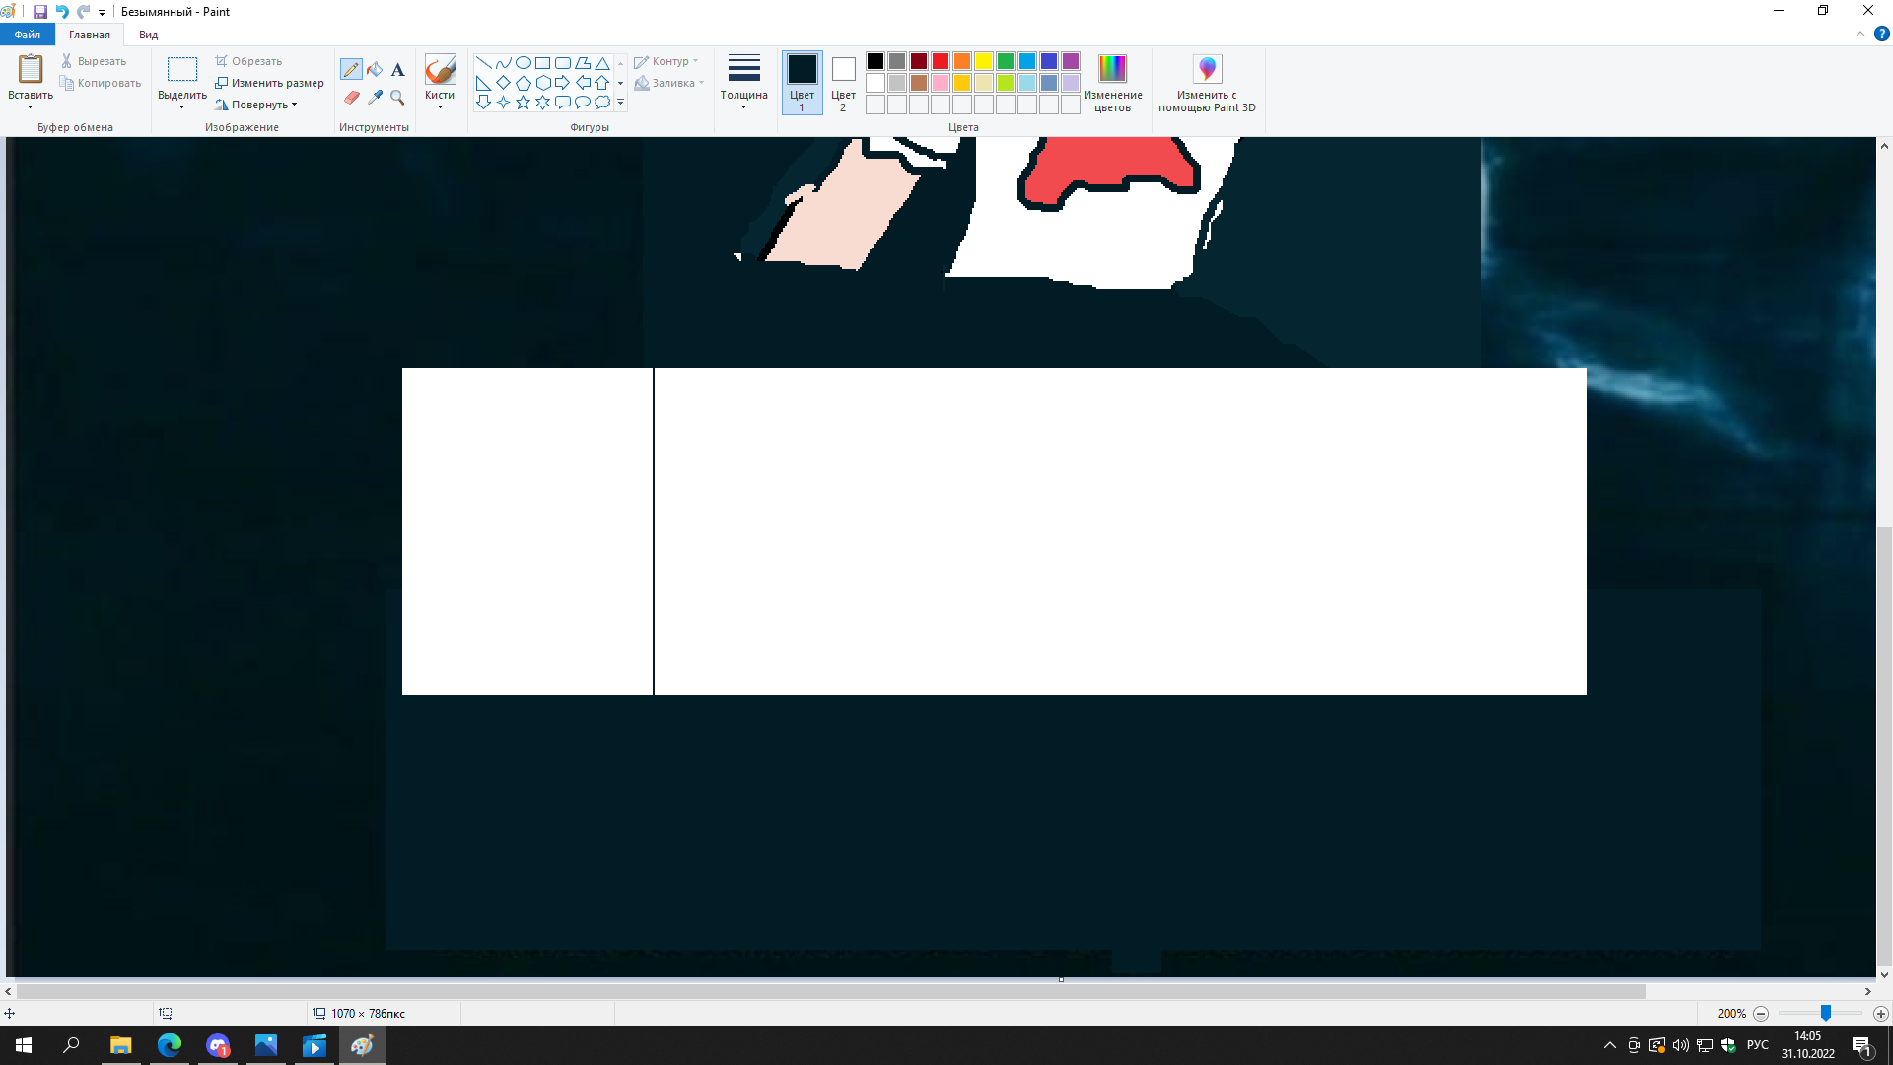This screenshot has width=1893, height=1065.
Task: Click the five-point star shape
Action: point(523,103)
